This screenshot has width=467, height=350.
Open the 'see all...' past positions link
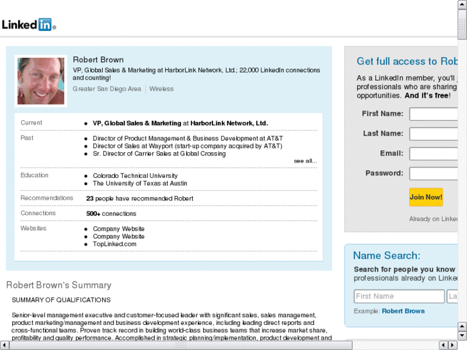[305, 161]
